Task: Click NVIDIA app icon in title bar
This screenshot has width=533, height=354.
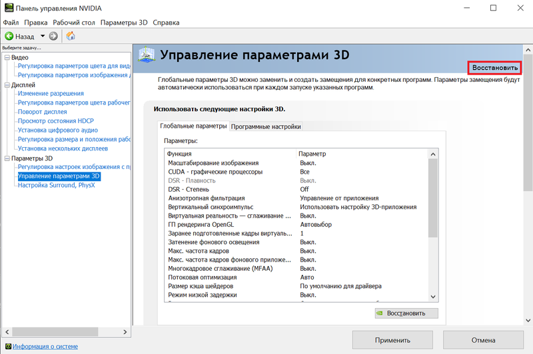Action: tap(9, 8)
